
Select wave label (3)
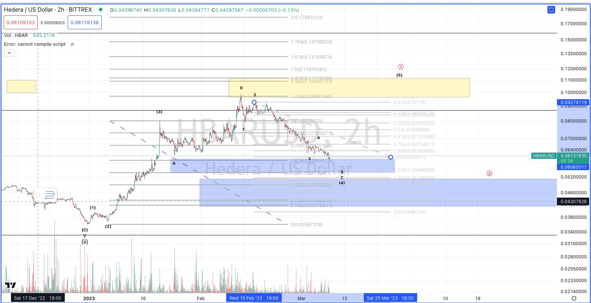click(x=160, y=112)
